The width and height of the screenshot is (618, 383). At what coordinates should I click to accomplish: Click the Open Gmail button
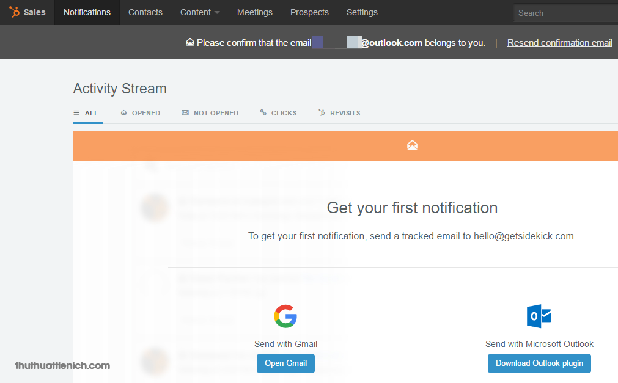coord(285,363)
